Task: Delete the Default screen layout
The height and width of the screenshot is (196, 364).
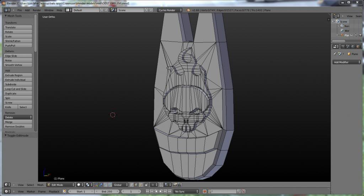Action: [106, 10]
